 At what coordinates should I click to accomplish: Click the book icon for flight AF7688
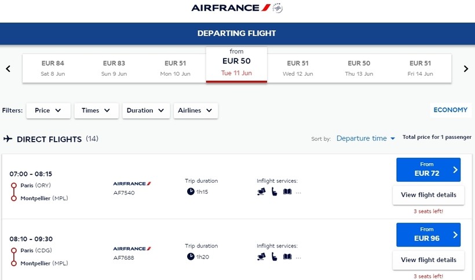(287, 256)
